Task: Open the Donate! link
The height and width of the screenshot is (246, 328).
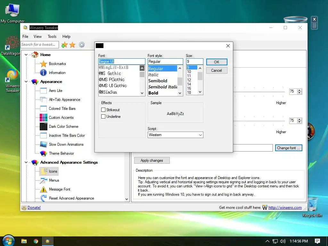Action: [x=34, y=208]
